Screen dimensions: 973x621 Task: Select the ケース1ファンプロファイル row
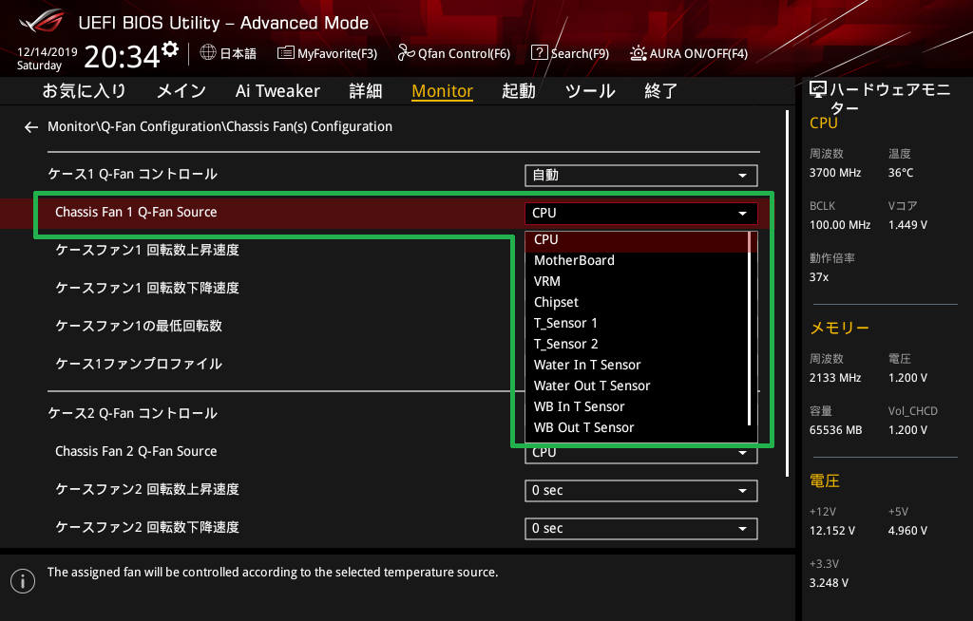pos(139,365)
